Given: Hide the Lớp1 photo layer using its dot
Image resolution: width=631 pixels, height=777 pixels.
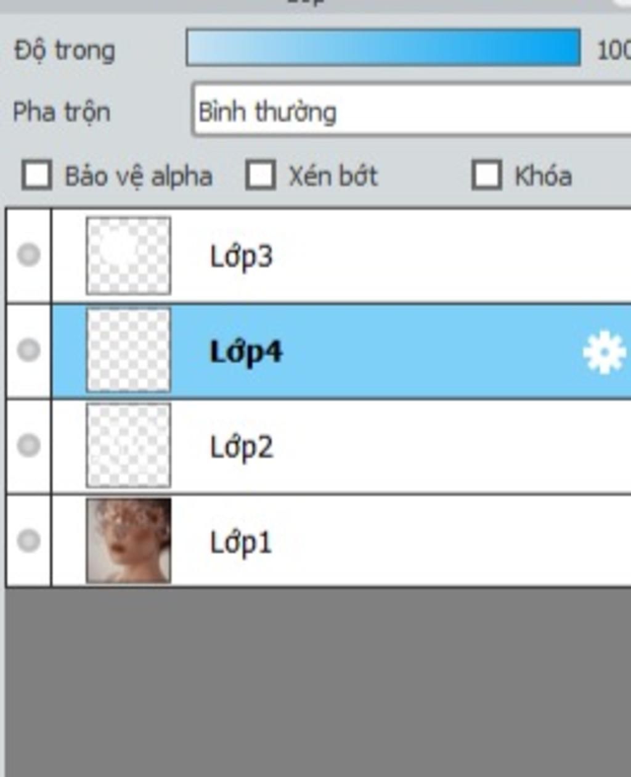Looking at the screenshot, I should point(28,540).
